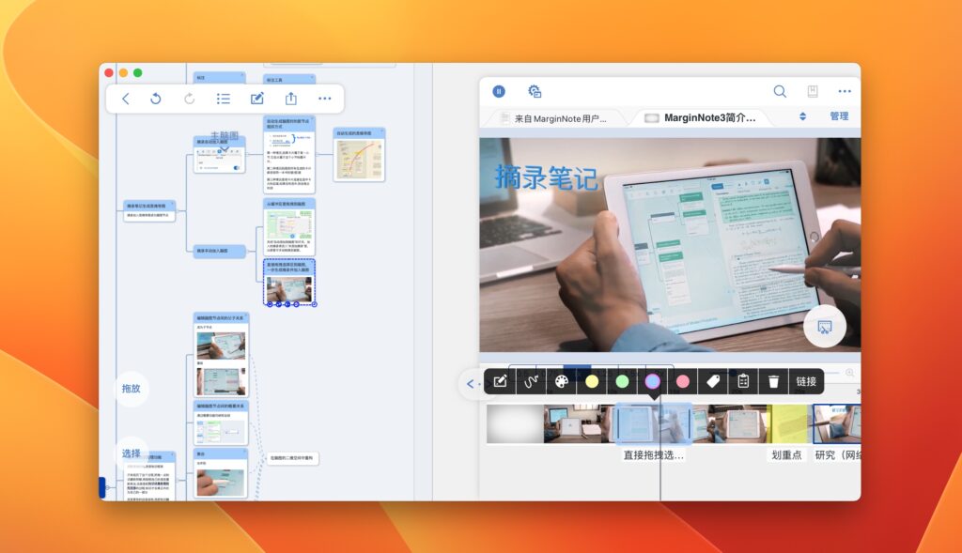
Task: Click the undo icon in the mindmap toolbar
Action: pos(156,99)
